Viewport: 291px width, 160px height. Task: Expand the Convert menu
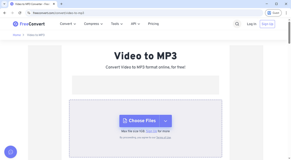(x=68, y=24)
